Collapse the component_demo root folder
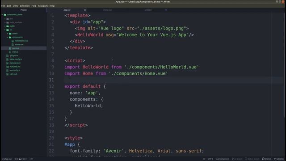 (2, 15)
